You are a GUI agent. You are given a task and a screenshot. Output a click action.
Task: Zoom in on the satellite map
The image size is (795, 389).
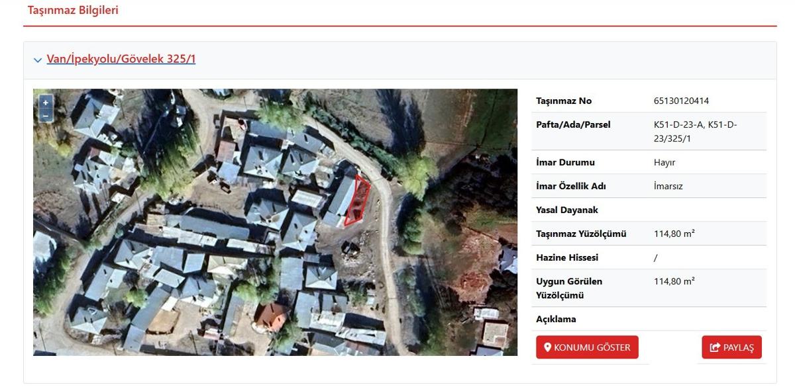click(x=45, y=103)
